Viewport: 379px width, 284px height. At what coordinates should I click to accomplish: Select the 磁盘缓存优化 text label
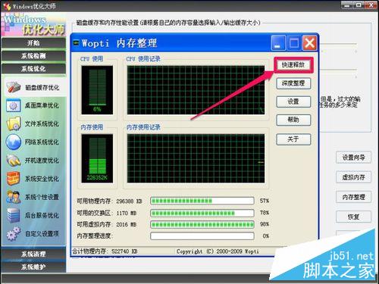[42, 88]
